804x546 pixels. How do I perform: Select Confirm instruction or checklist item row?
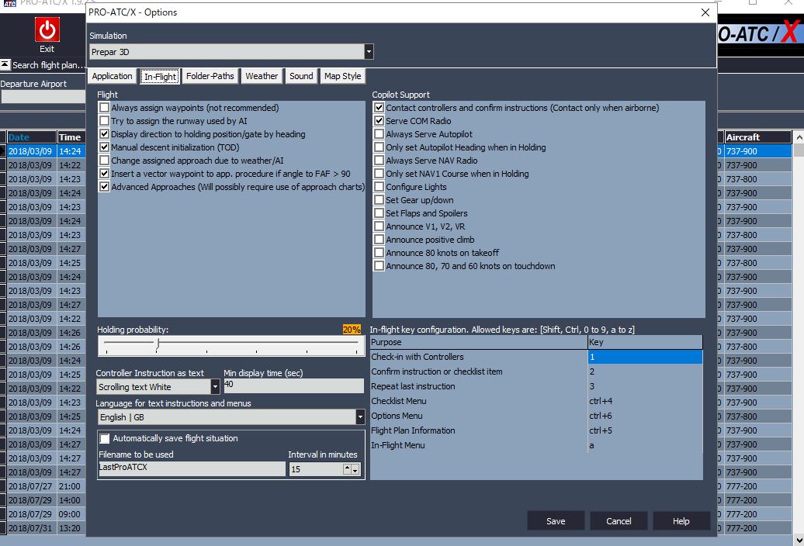click(536, 371)
